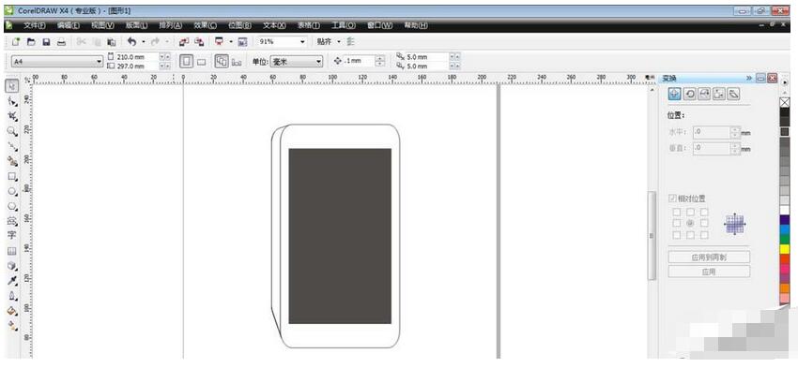Viewport: 798px width, 368px height.
Task: Pick the yellow swatch in the color palette
Action: click(x=785, y=249)
